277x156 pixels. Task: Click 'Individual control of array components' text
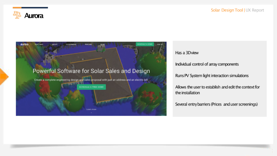click(x=207, y=64)
